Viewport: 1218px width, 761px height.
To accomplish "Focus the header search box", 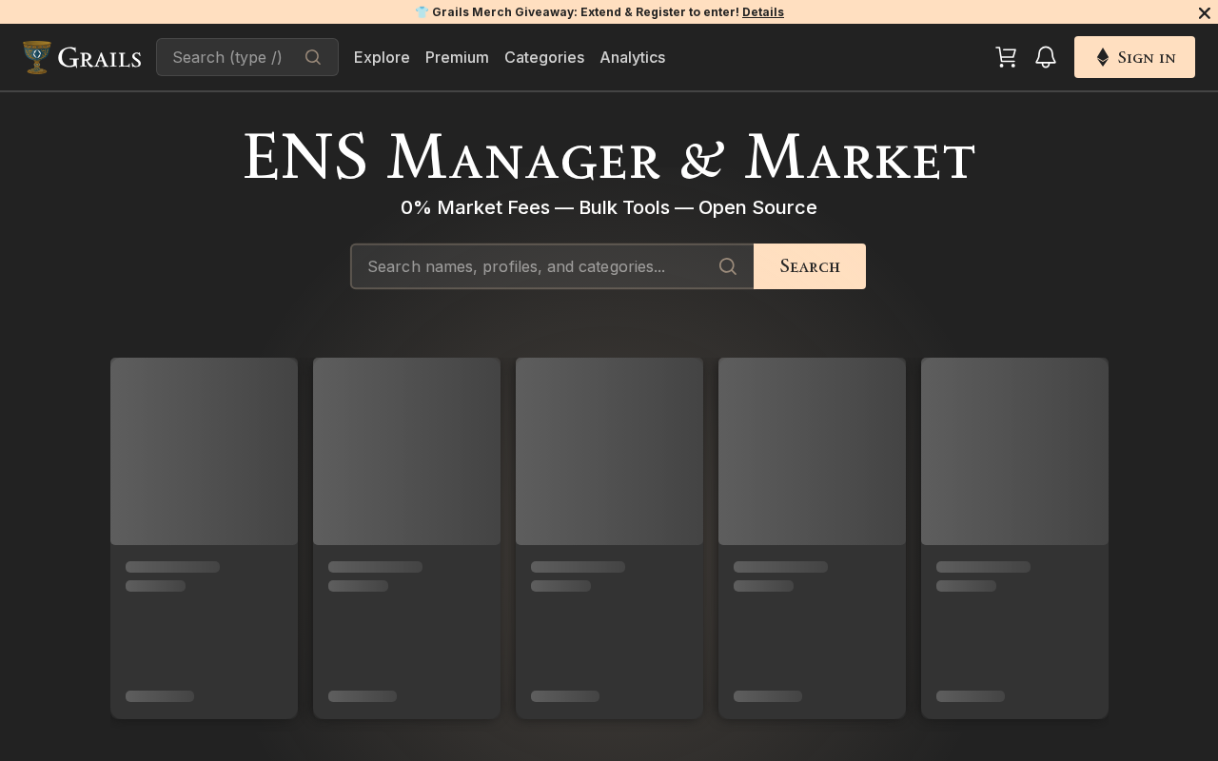I will pos(247,57).
